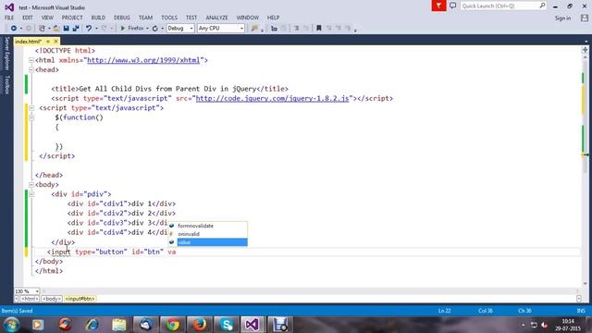This screenshot has width=592, height=333.
Task: Open the HELP menu
Action: point(274,18)
